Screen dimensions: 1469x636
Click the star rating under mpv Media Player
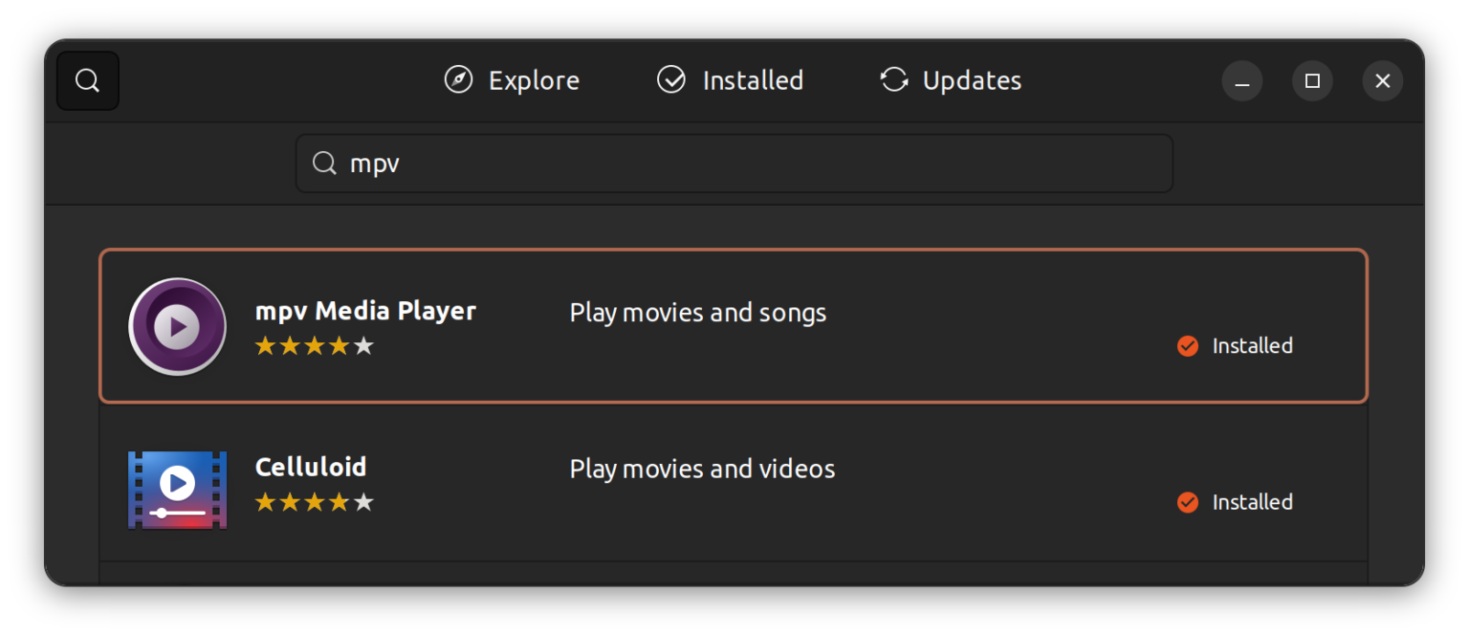click(x=315, y=346)
